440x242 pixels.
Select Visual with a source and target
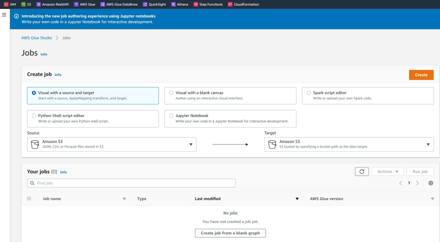(93, 95)
